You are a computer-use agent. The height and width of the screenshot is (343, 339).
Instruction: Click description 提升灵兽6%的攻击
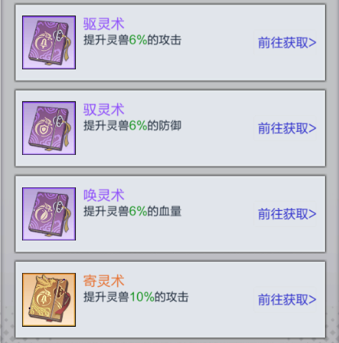132,40
